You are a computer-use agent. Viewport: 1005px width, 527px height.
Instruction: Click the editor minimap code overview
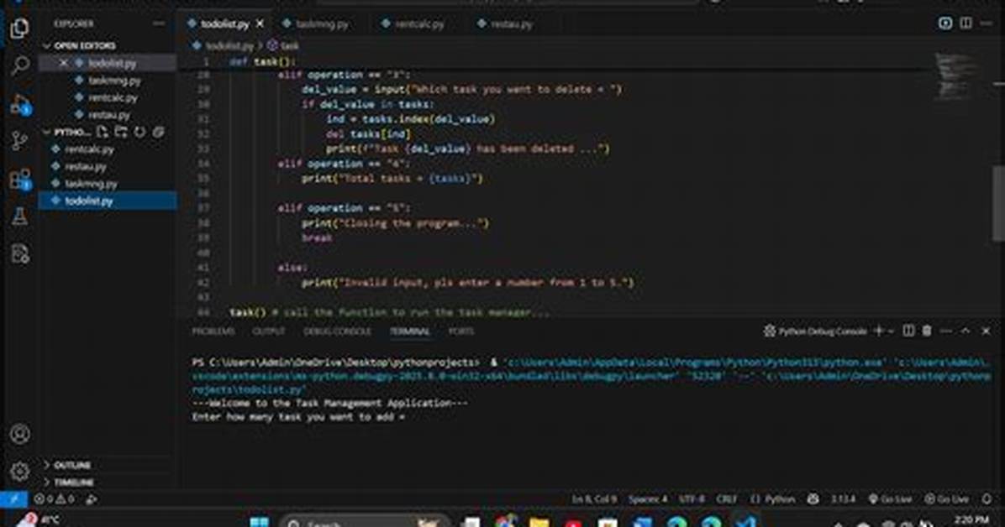(x=955, y=76)
